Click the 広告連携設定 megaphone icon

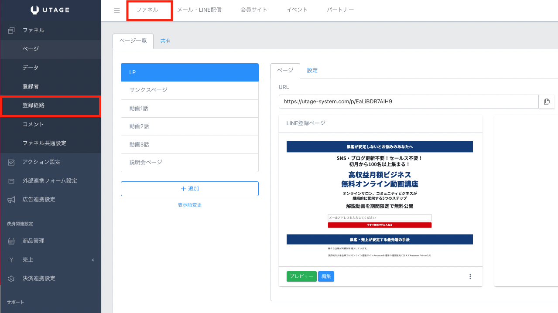coord(11,200)
